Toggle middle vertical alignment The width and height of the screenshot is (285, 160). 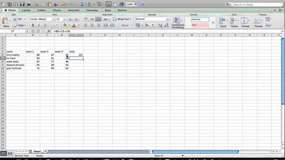click(x=92, y=19)
